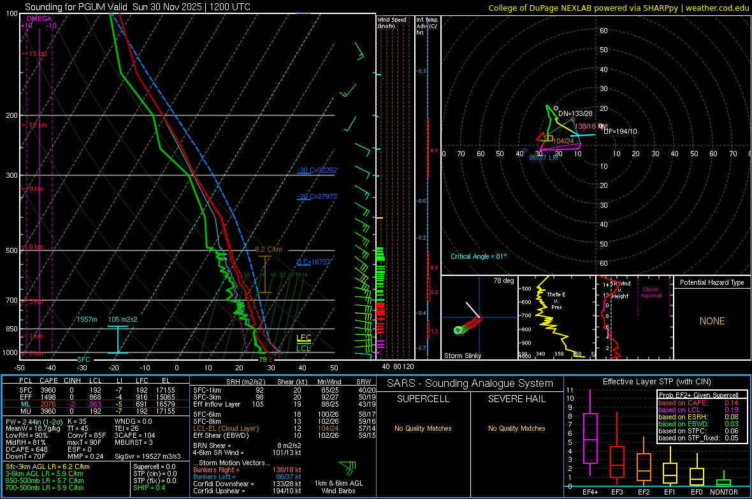Select the green SHIP = 0.4 parameter
Viewport: 752px width, 499px height.
pos(149,488)
